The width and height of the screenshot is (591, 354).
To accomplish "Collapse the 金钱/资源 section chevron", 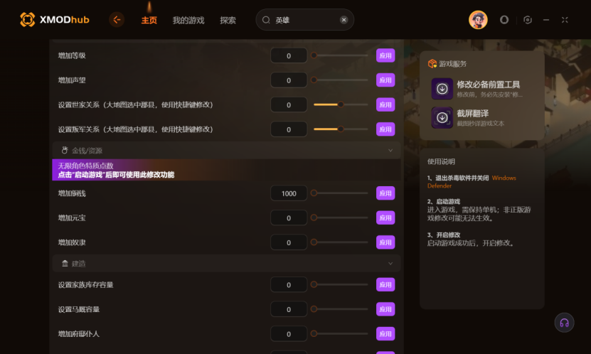I will [390, 151].
